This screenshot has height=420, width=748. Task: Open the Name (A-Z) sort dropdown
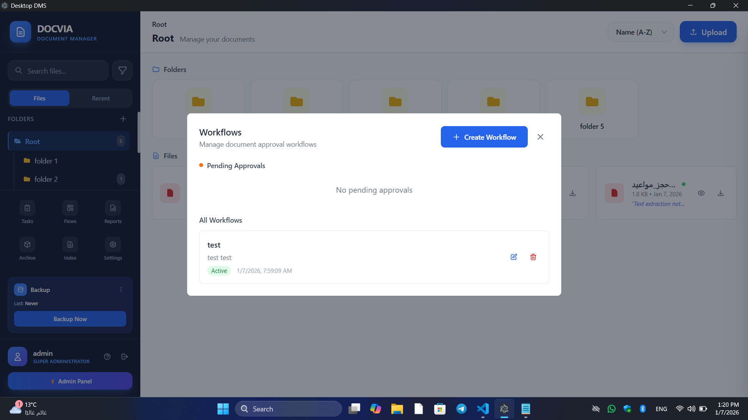click(x=641, y=32)
